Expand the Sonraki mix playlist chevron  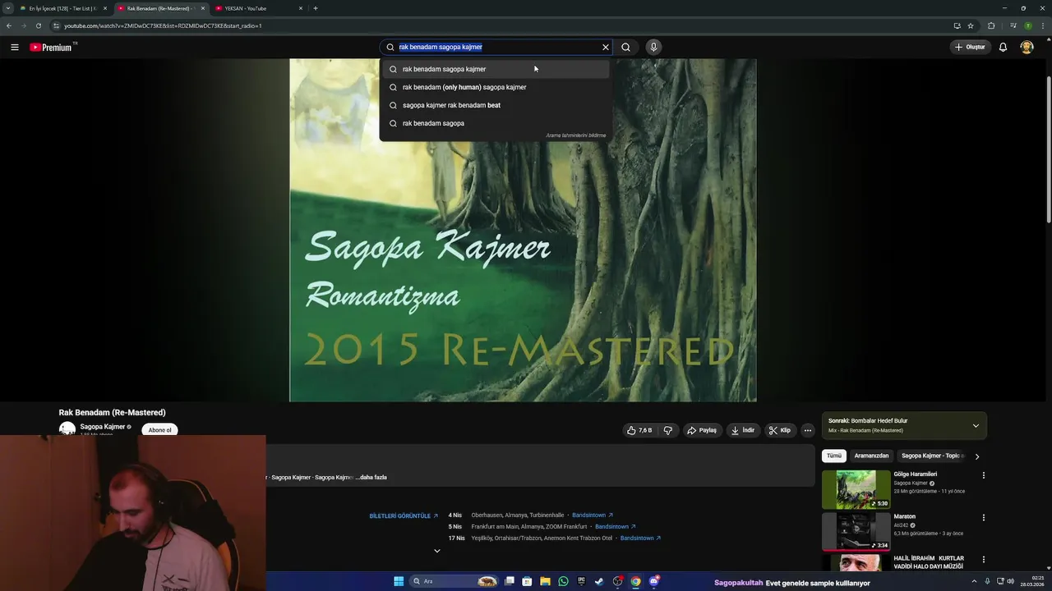pos(976,425)
